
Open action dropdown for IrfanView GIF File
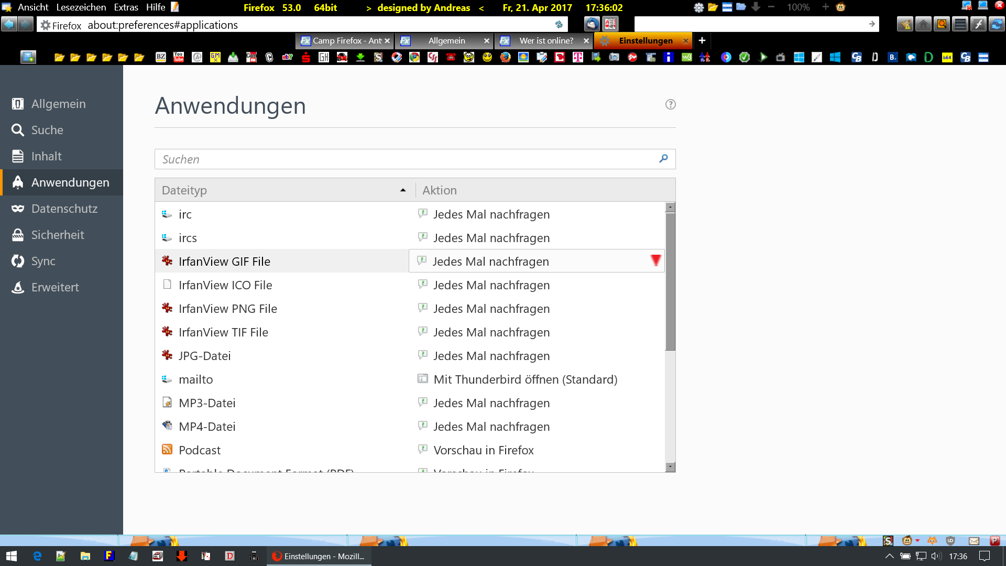click(655, 260)
